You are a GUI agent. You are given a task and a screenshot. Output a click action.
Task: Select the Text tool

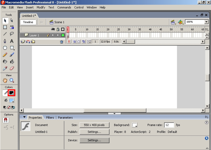(x=12, y=41)
